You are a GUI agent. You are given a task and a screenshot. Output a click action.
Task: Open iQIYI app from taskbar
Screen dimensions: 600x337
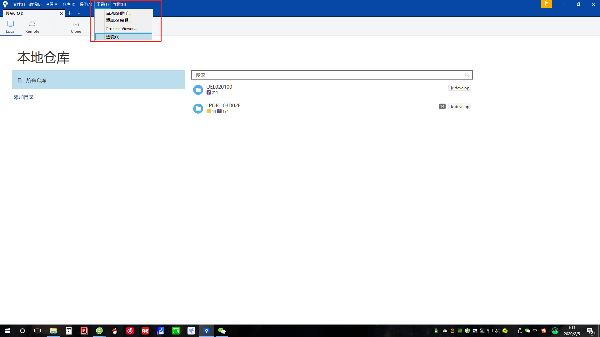[x=176, y=331]
